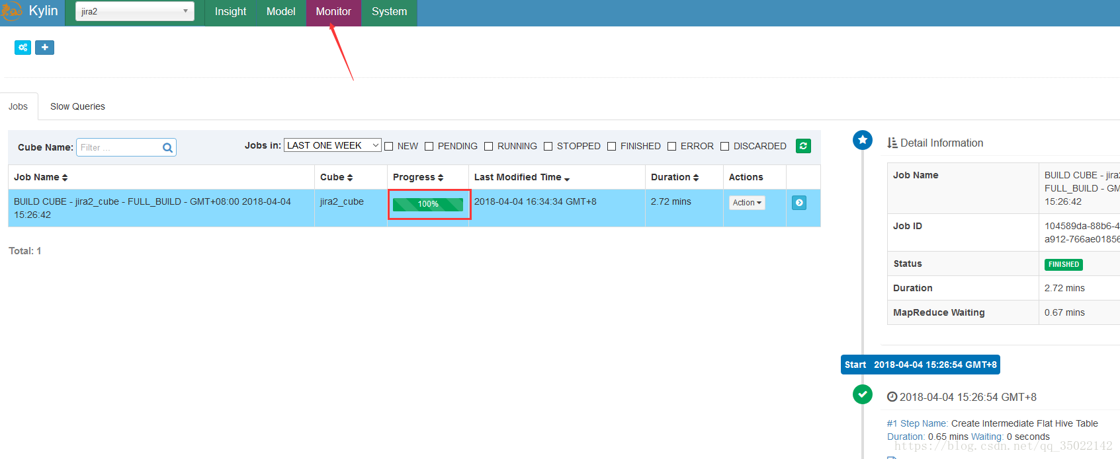
Task: Select the Monitor tab
Action: pyautogui.click(x=333, y=12)
